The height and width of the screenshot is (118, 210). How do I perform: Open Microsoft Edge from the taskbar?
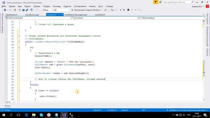click(26, 115)
